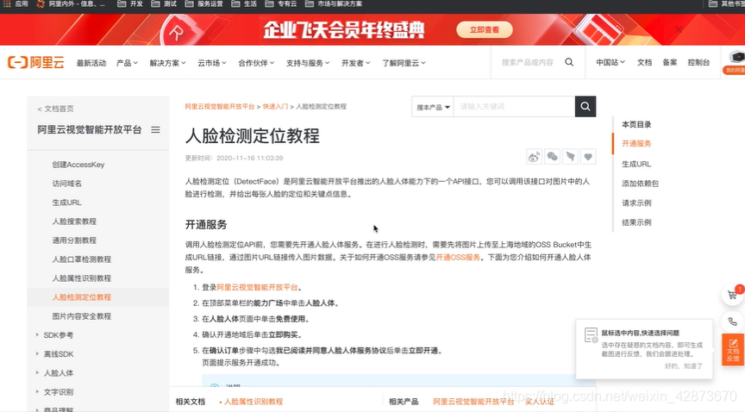Expand the 了解阿里云 dropdown menu
745x412 pixels.
tap(404, 63)
